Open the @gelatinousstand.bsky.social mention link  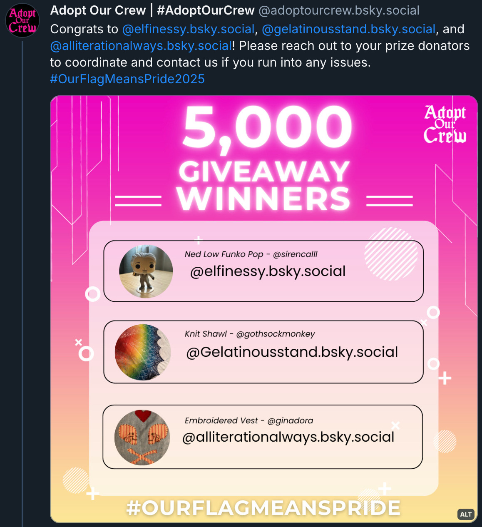point(349,29)
